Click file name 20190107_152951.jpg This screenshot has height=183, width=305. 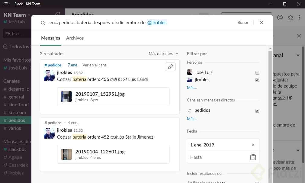pos(100,94)
